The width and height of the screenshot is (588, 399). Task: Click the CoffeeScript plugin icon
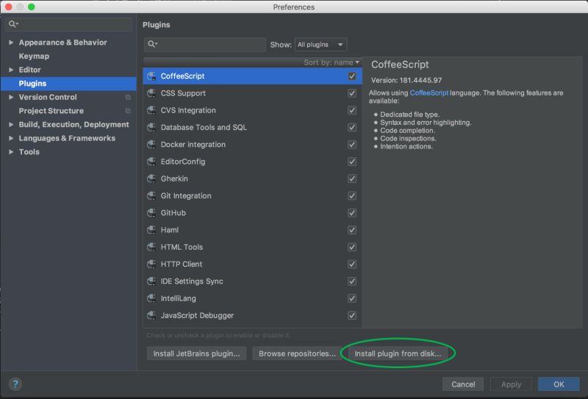(x=151, y=76)
